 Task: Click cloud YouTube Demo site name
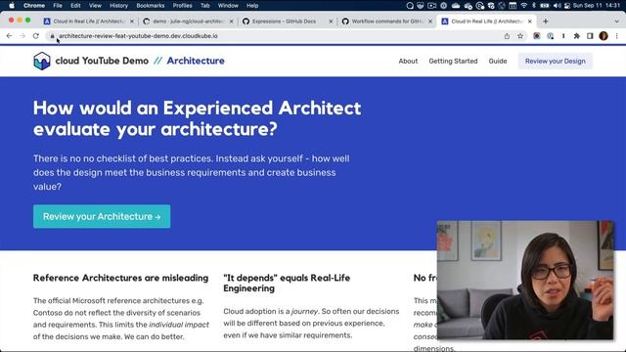[102, 61]
